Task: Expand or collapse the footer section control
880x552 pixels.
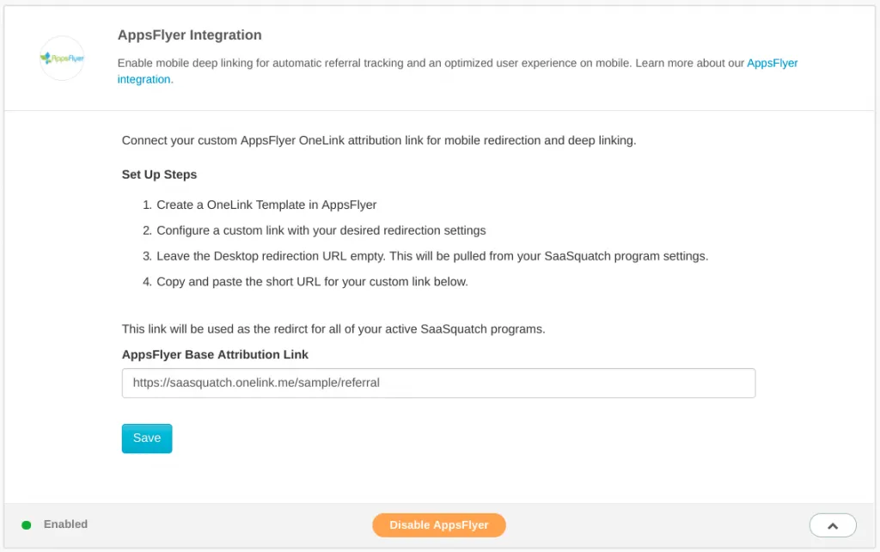Action: click(x=832, y=524)
